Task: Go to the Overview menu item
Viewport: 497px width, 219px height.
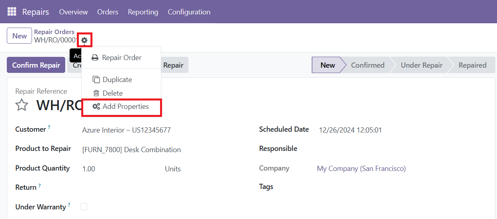Action: coord(73,12)
